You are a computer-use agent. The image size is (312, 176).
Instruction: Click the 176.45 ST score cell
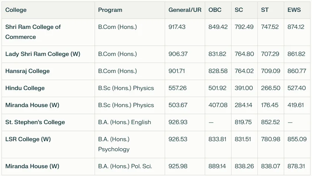[x=271, y=105]
